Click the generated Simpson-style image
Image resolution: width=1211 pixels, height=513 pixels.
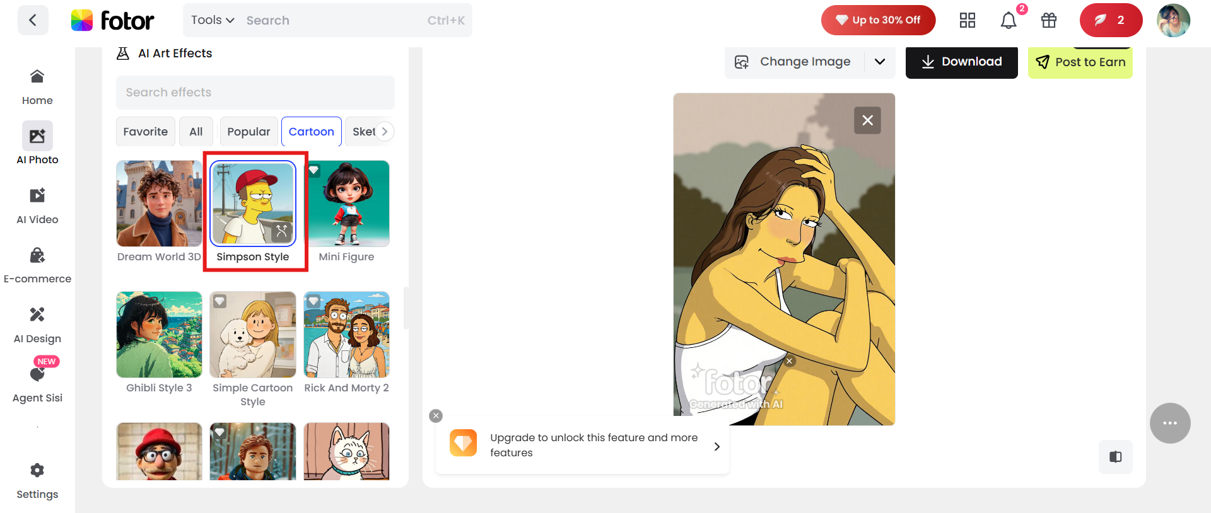click(x=784, y=259)
